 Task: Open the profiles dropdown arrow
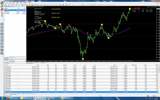pos(10,5)
